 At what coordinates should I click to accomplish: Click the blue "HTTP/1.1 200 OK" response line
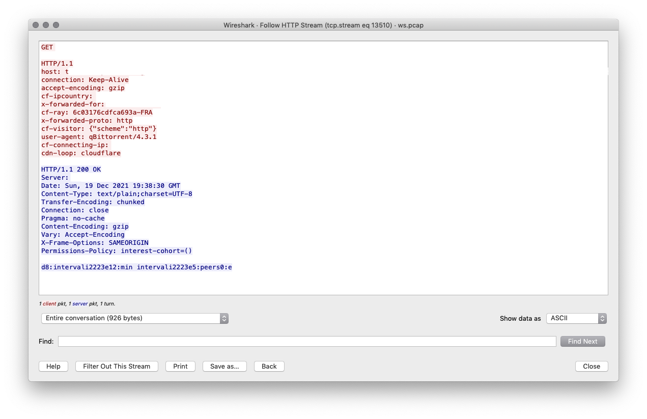coord(71,169)
